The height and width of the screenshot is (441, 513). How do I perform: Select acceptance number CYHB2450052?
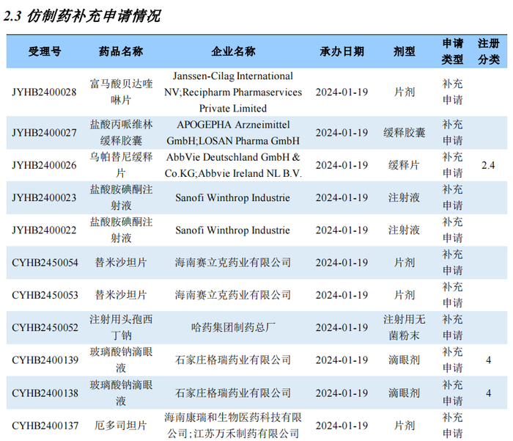(x=45, y=327)
